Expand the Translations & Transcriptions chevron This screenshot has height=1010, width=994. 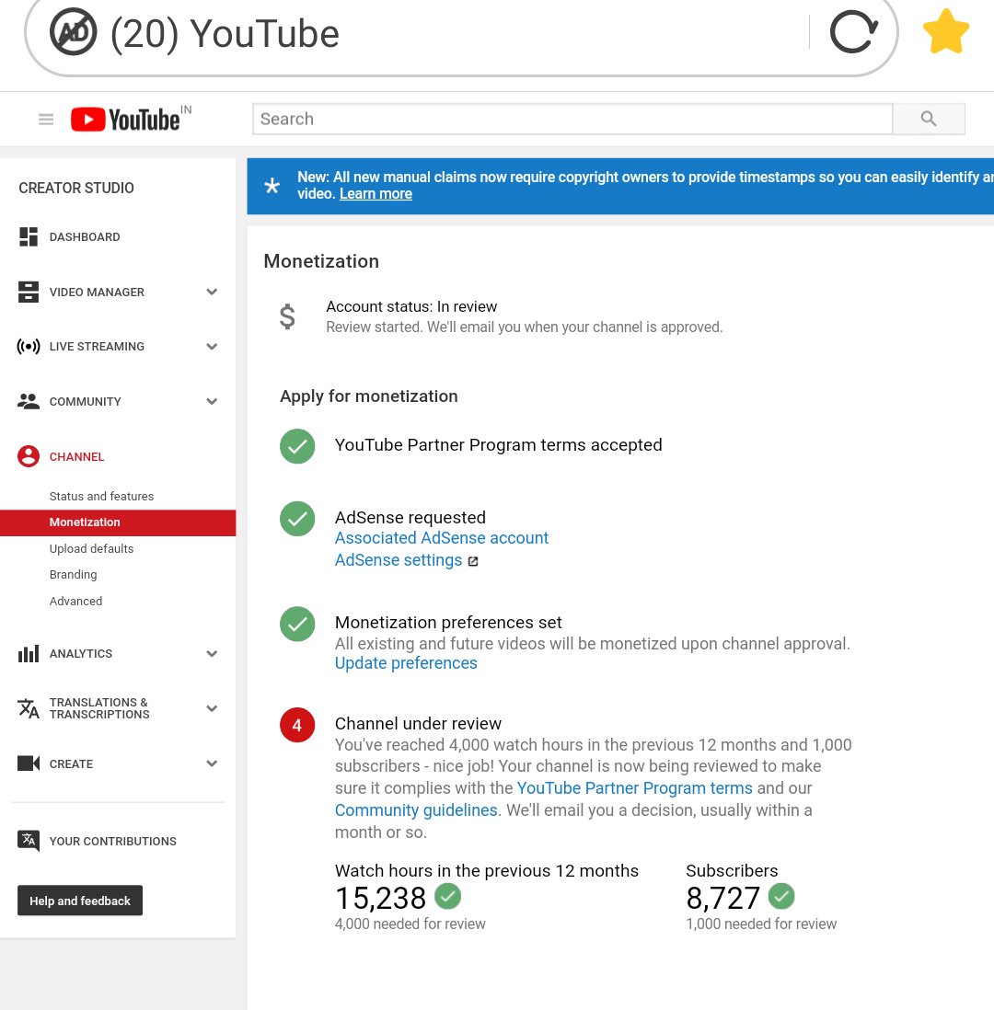(x=212, y=708)
